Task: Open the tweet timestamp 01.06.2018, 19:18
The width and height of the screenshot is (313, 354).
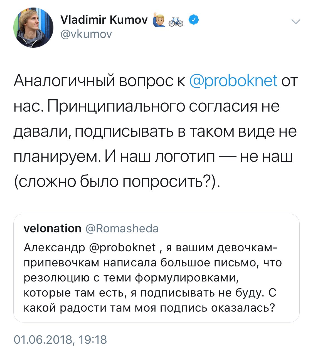Action: pos(60,340)
